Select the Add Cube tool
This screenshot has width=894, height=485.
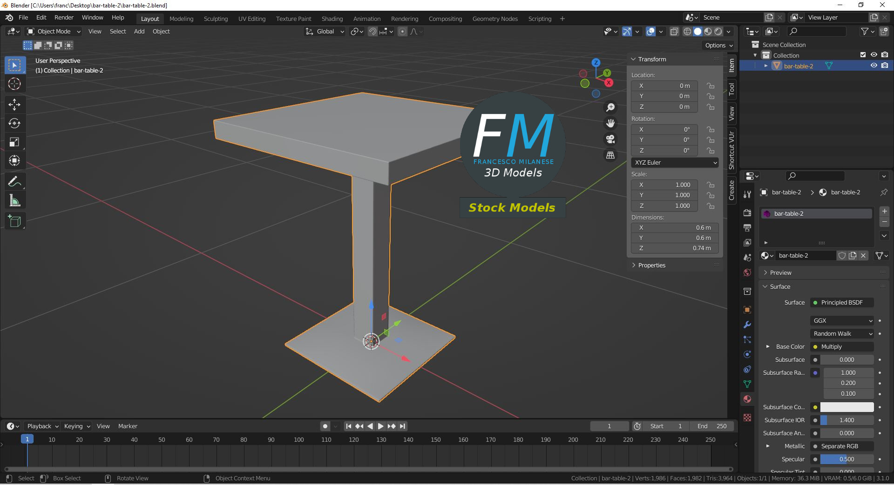tap(14, 221)
